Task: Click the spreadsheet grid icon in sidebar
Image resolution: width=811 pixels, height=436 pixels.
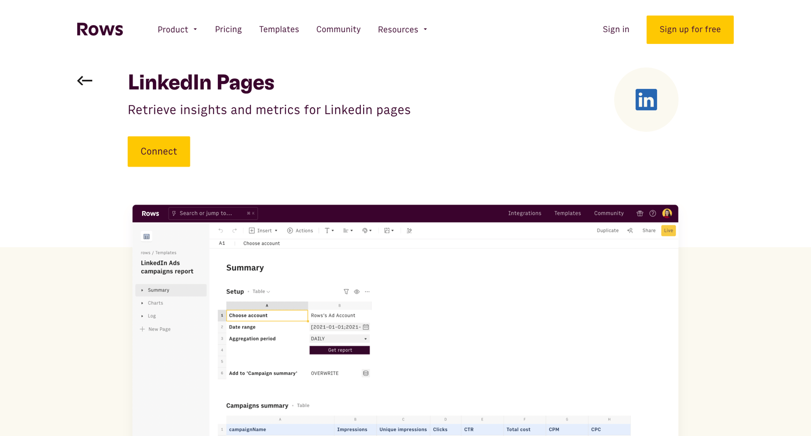Action: (x=146, y=236)
